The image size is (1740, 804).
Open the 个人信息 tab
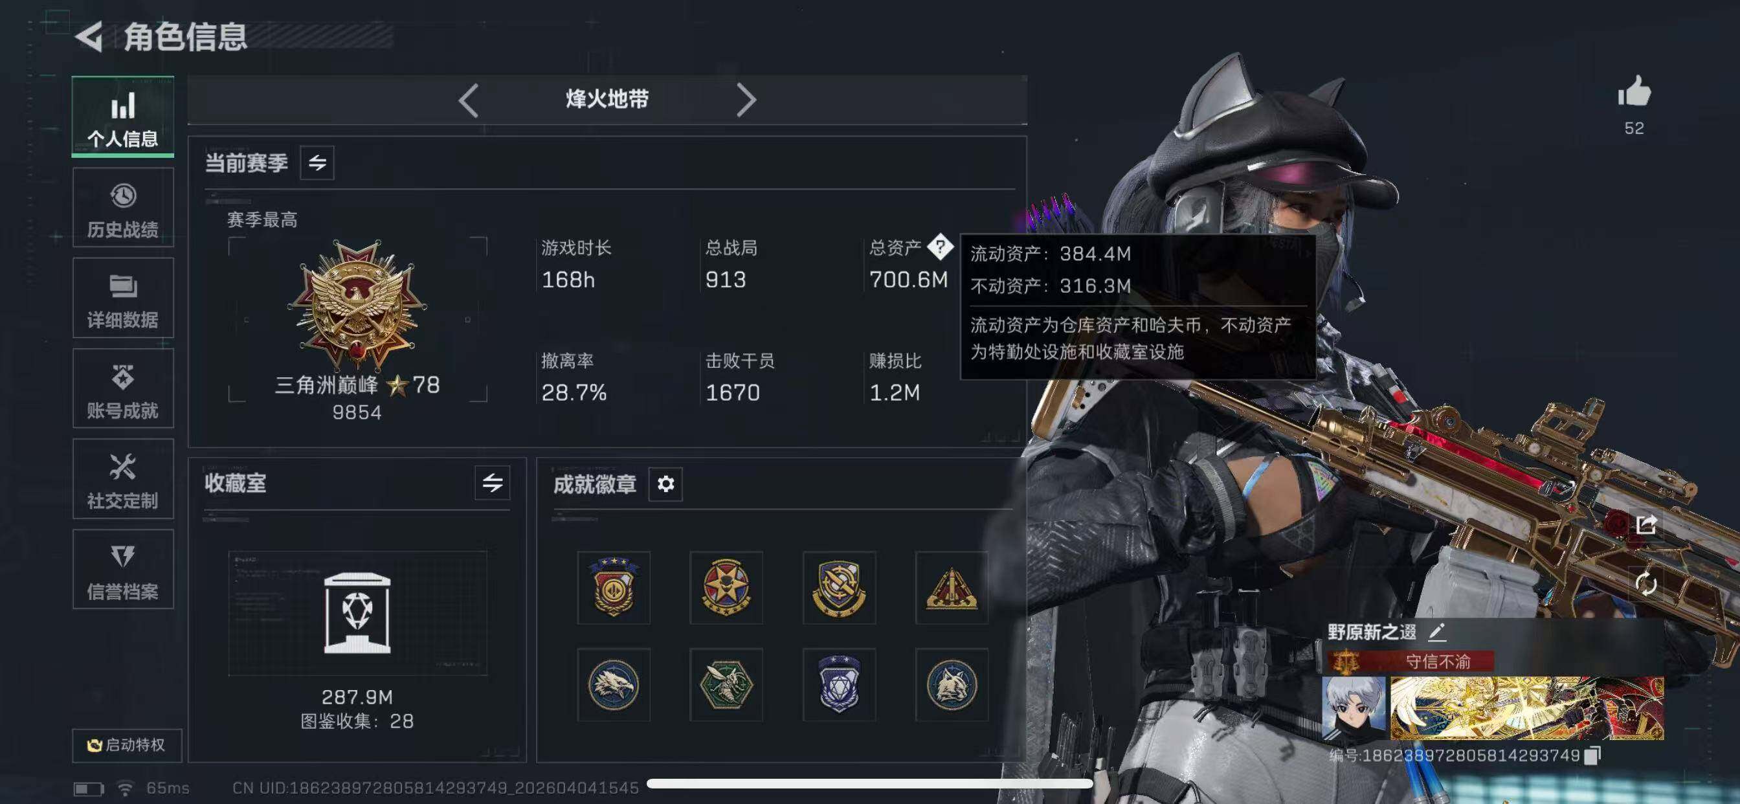click(x=123, y=117)
